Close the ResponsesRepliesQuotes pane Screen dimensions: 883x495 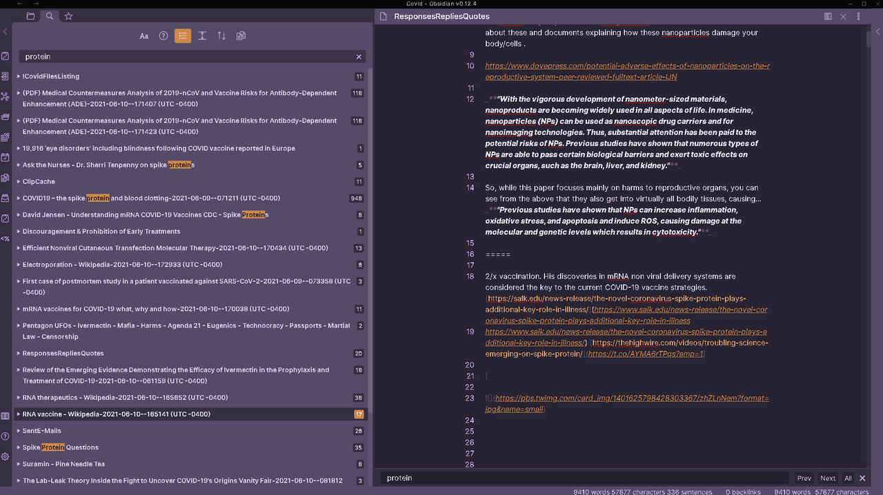point(843,17)
